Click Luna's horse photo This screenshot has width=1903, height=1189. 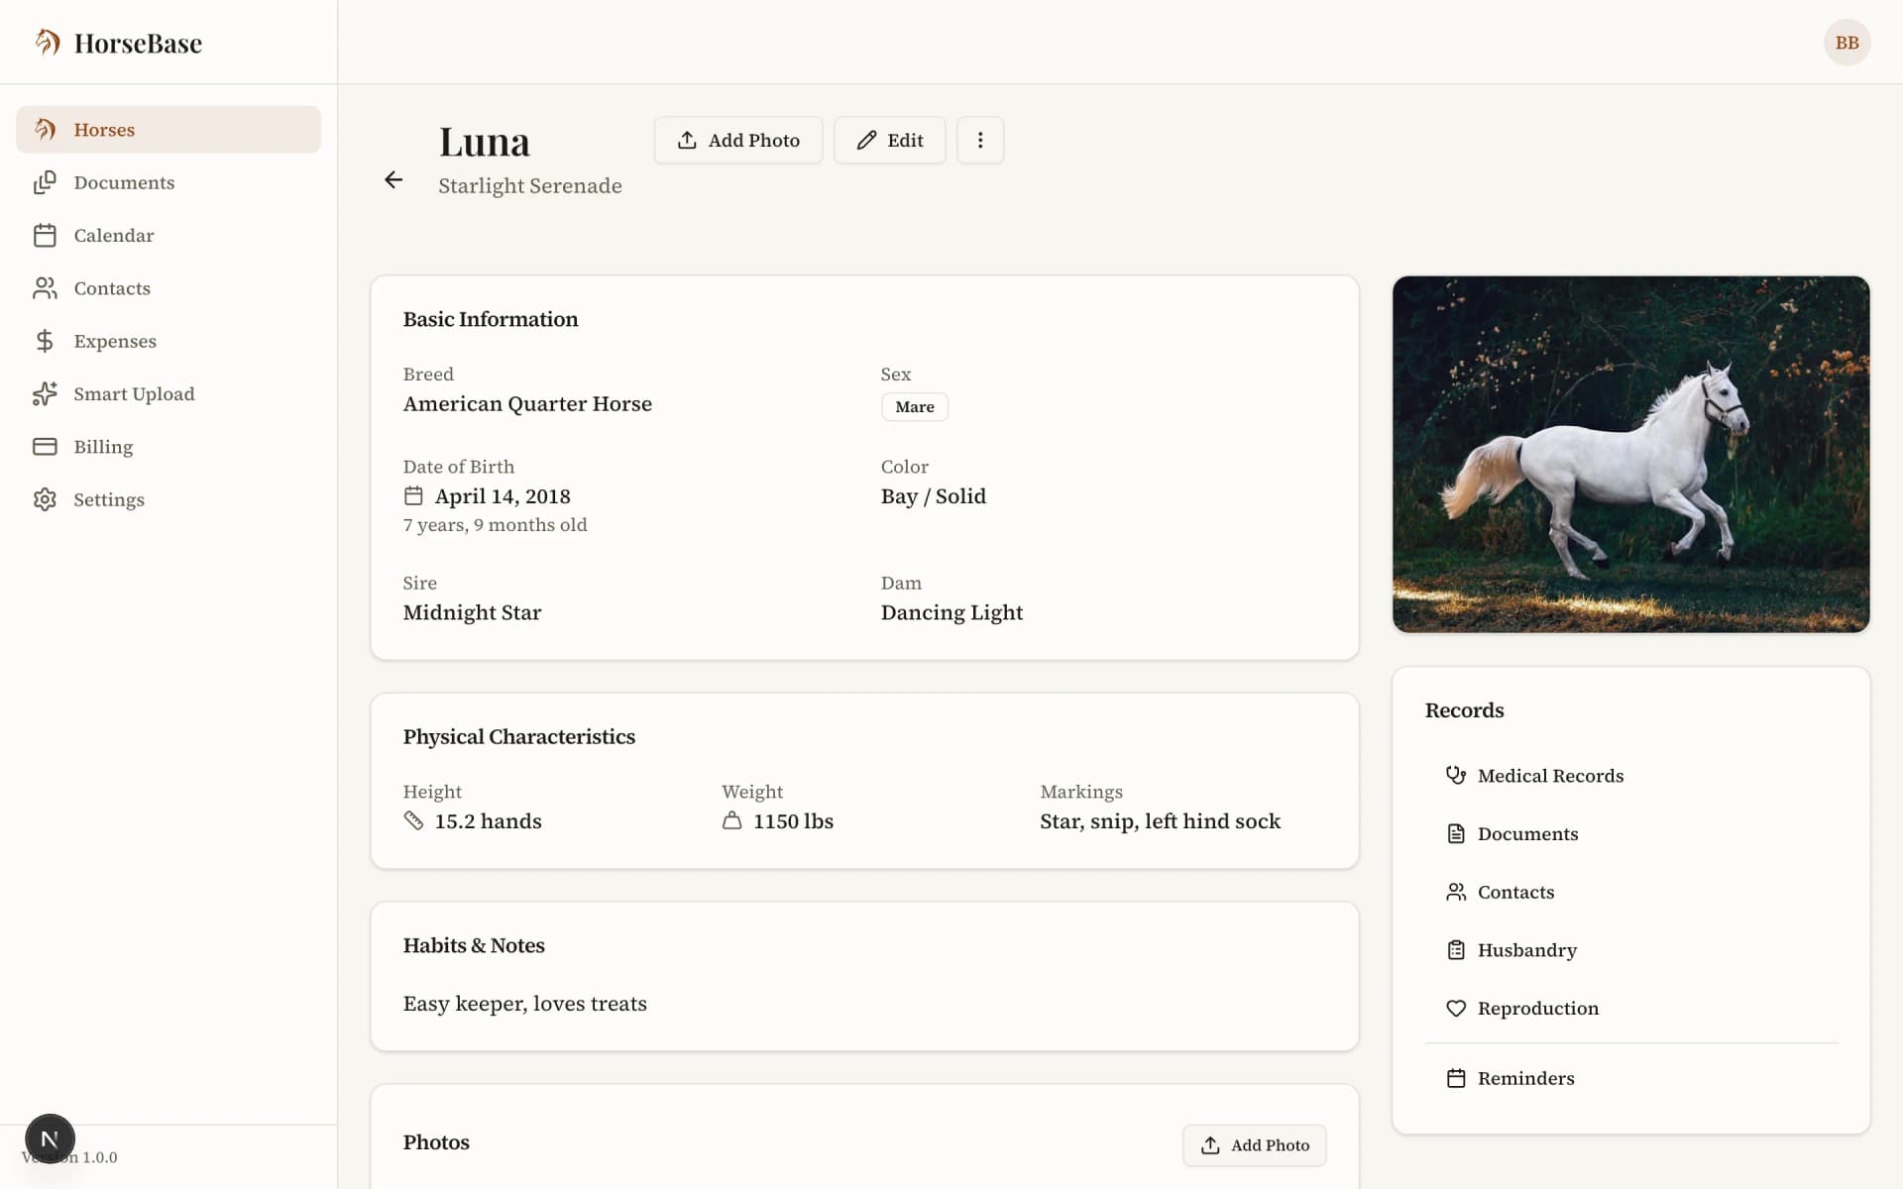click(1629, 454)
